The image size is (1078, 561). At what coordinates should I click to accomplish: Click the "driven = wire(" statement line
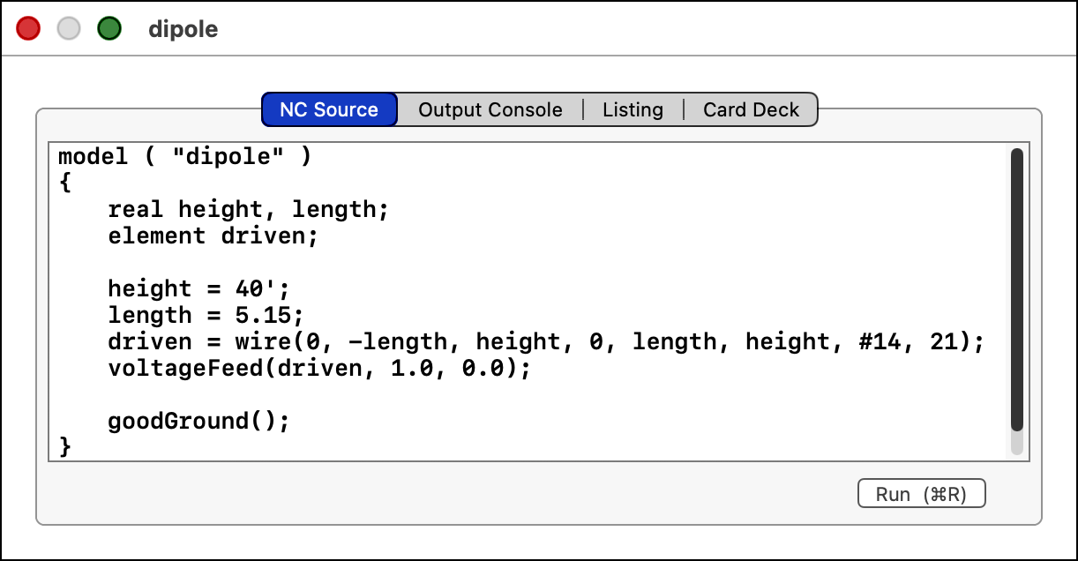(544, 342)
